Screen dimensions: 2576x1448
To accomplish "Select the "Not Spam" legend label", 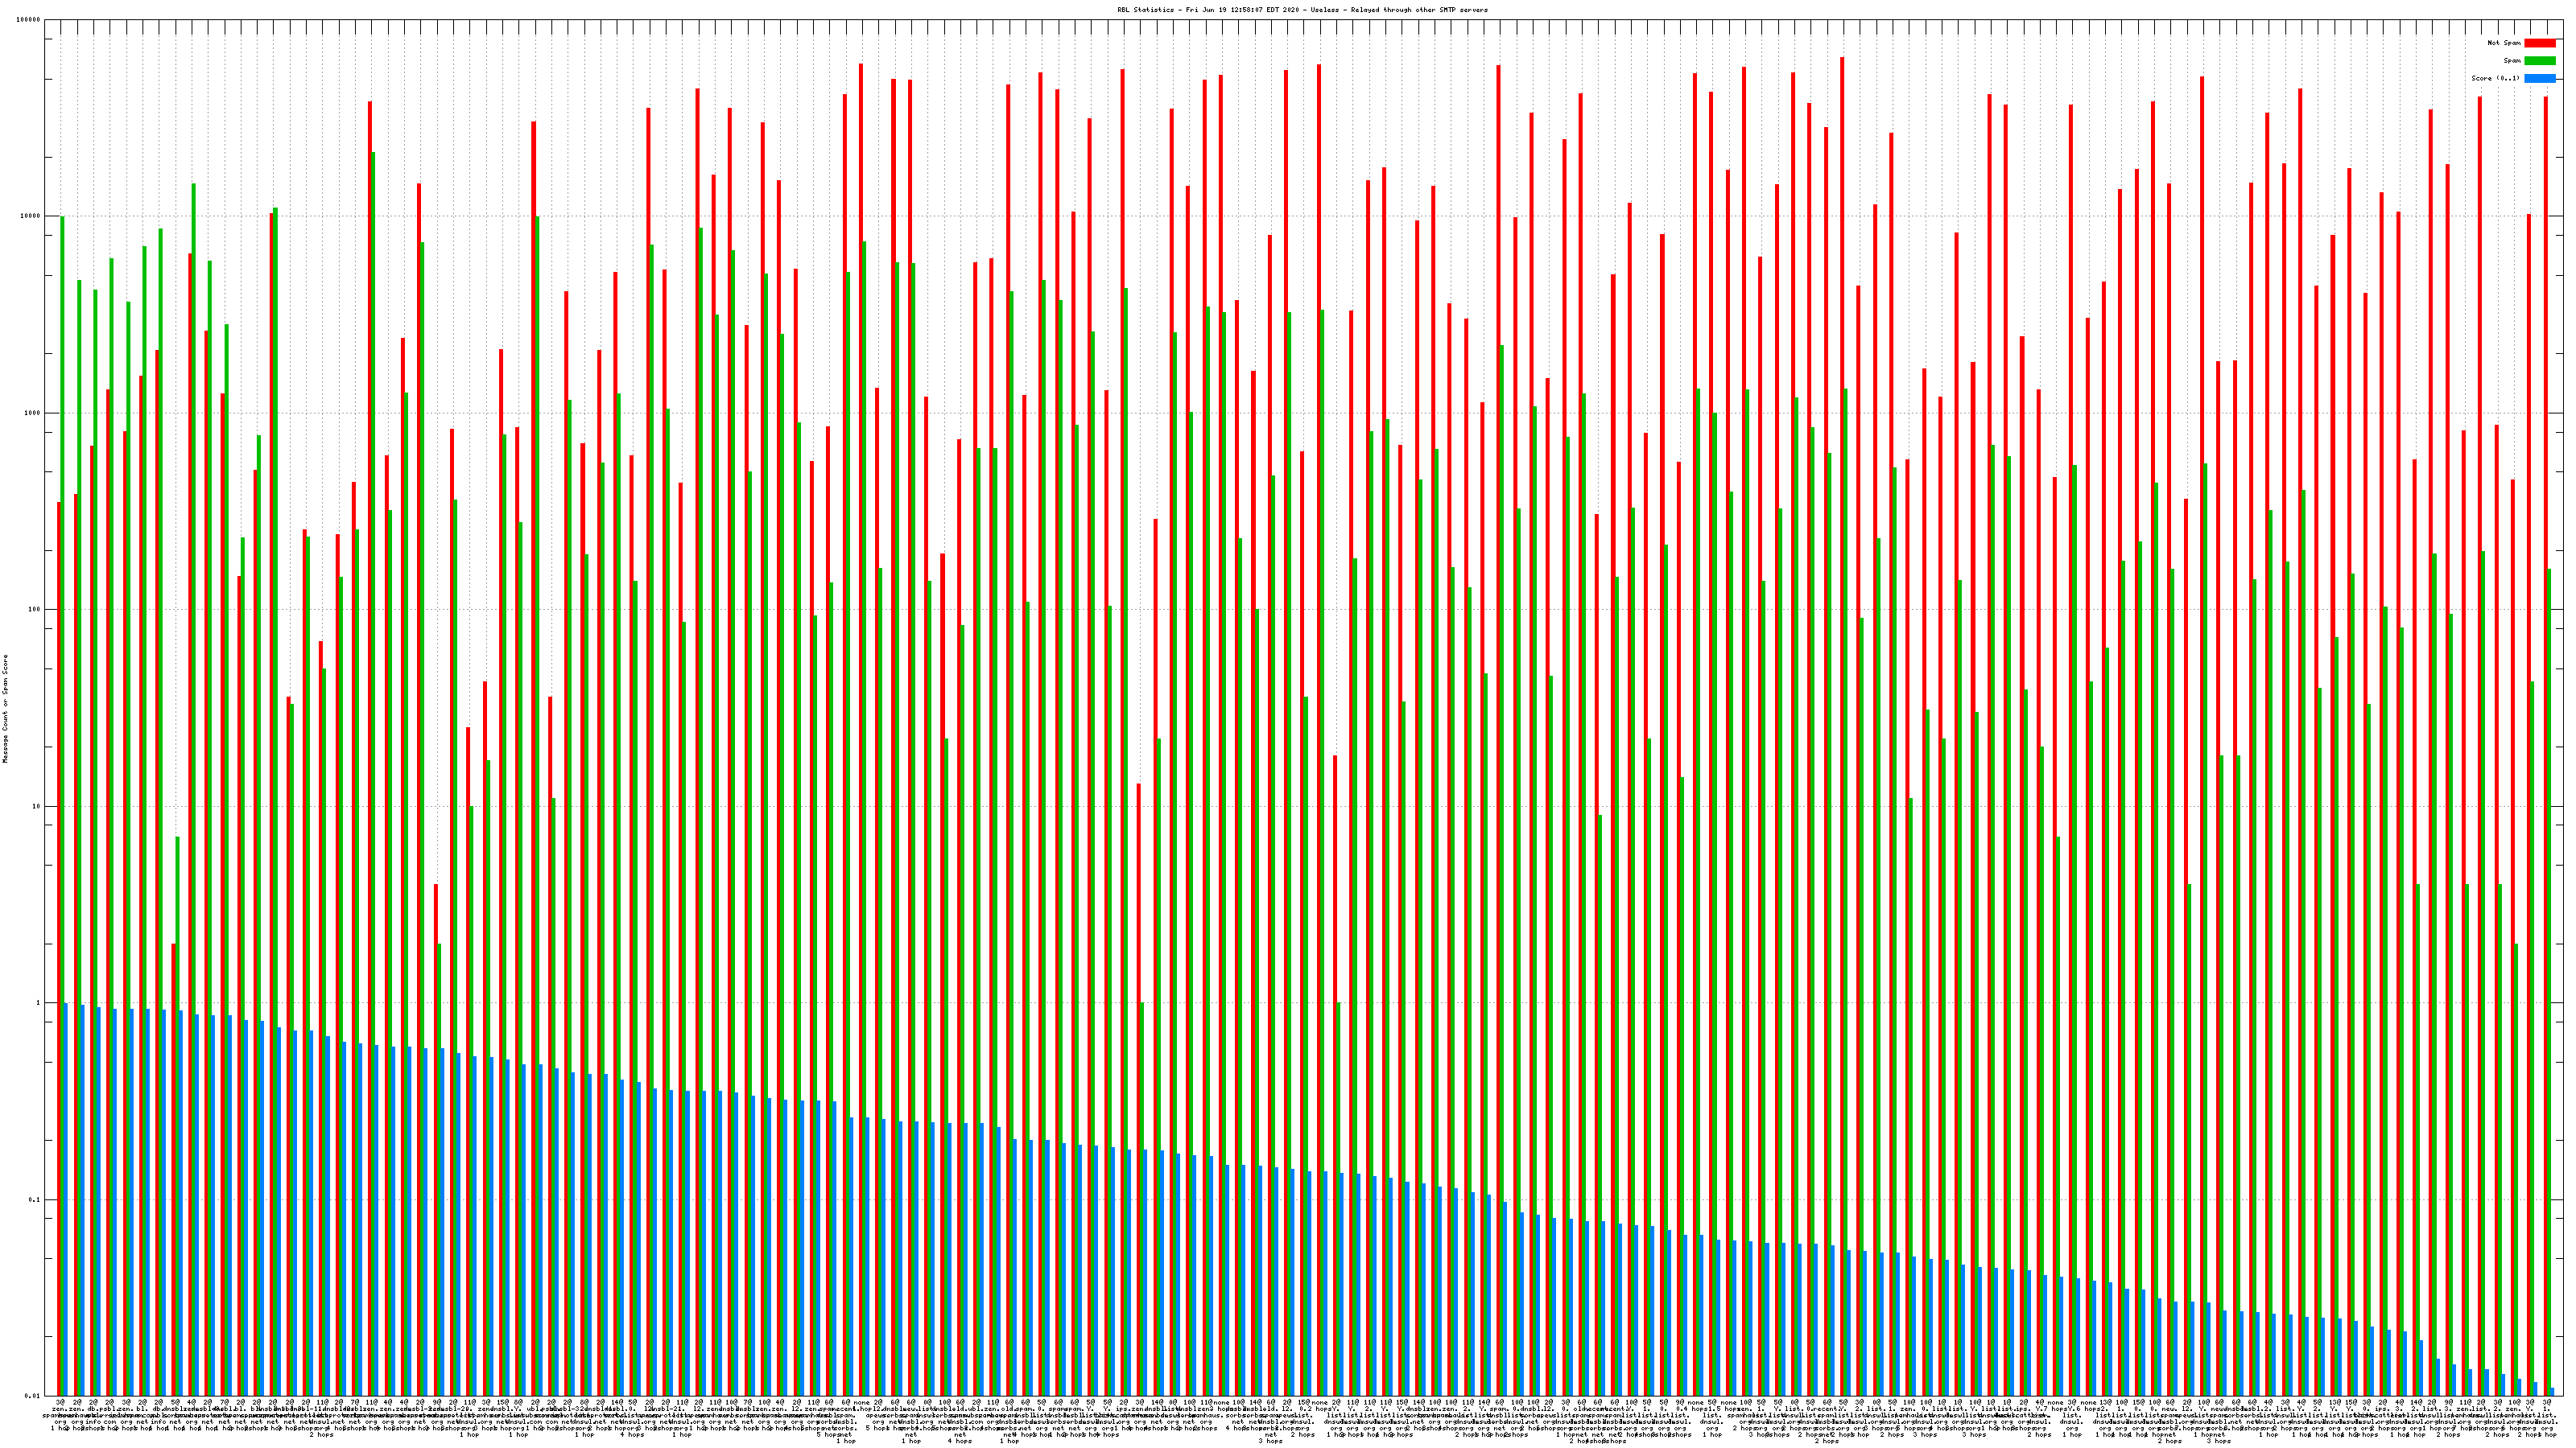I will [x=2504, y=43].
